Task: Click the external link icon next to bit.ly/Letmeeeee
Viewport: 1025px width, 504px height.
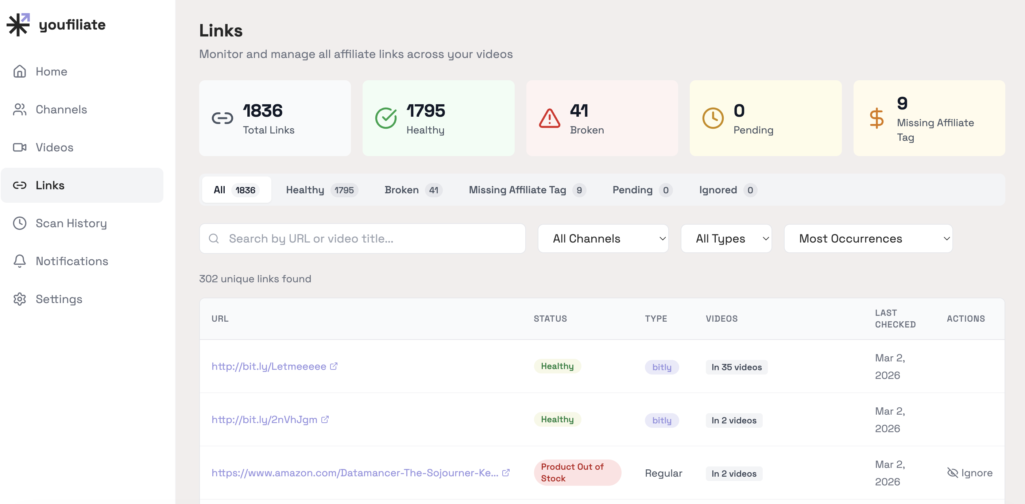Action: pyautogui.click(x=333, y=366)
